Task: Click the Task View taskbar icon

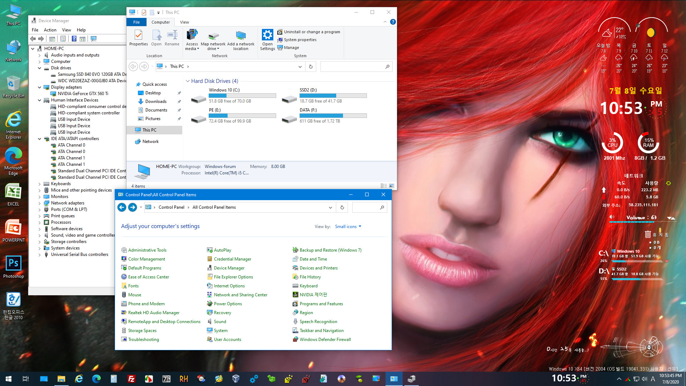Action: [x=26, y=378]
